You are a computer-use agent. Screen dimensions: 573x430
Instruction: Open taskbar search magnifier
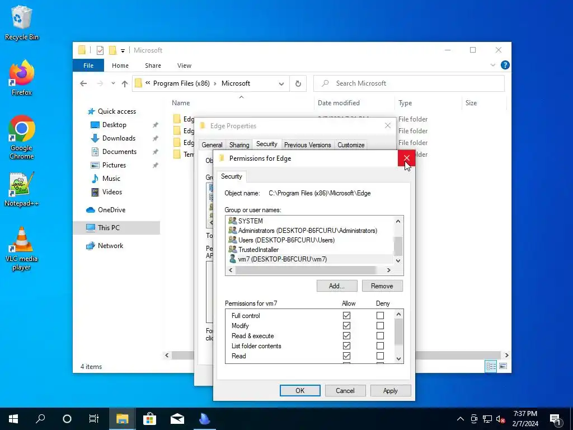[x=40, y=419]
